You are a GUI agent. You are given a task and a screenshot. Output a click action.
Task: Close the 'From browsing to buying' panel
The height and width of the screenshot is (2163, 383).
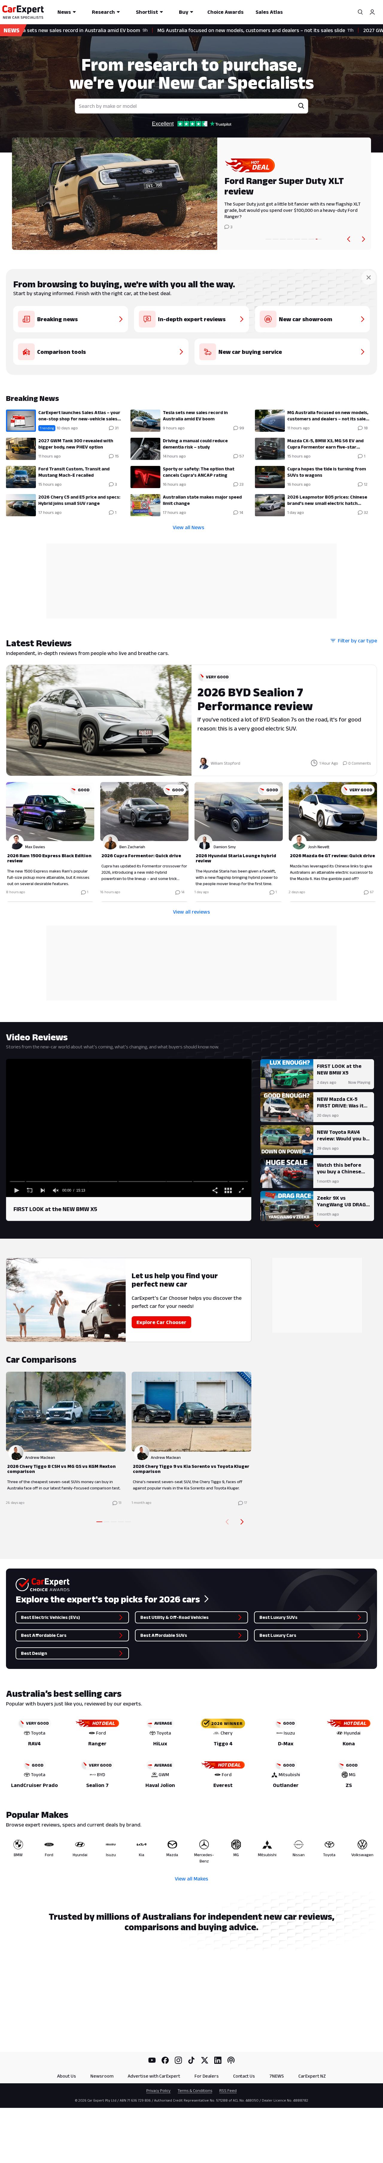click(x=368, y=277)
